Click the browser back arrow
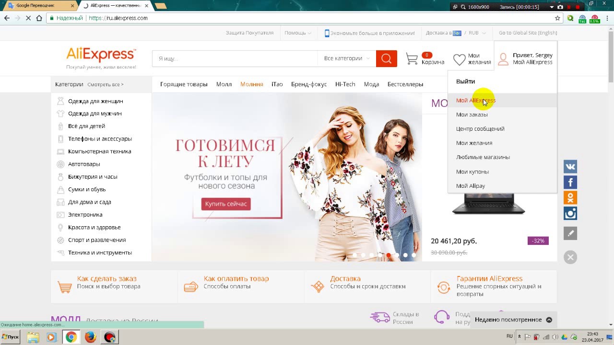This screenshot has width=614, height=345. [x=7, y=18]
